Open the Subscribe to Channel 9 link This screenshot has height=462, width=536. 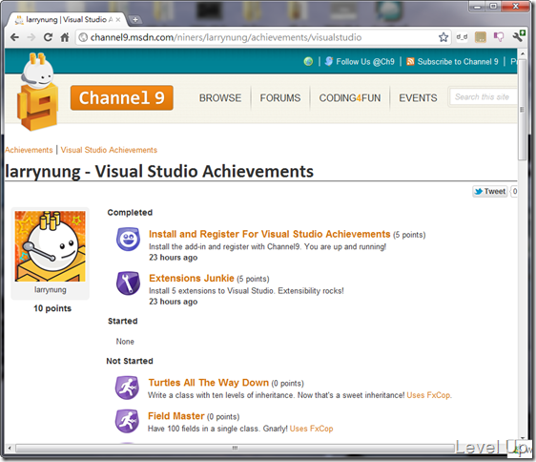(458, 62)
